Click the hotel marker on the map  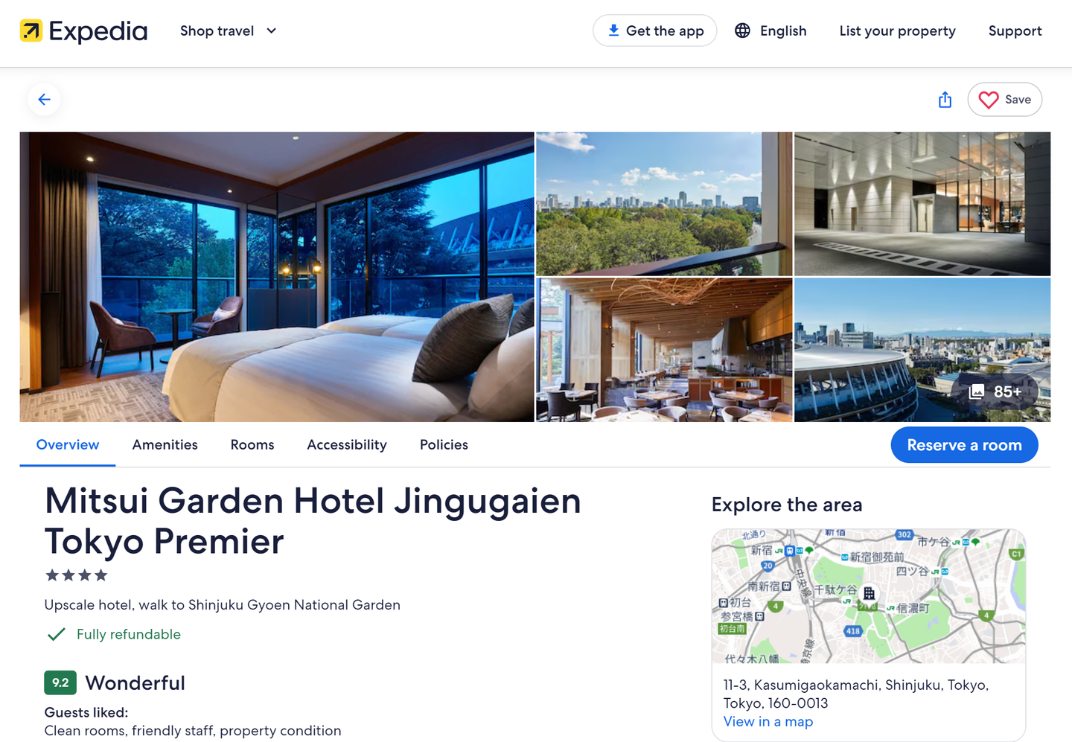click(x=869, y=593)
